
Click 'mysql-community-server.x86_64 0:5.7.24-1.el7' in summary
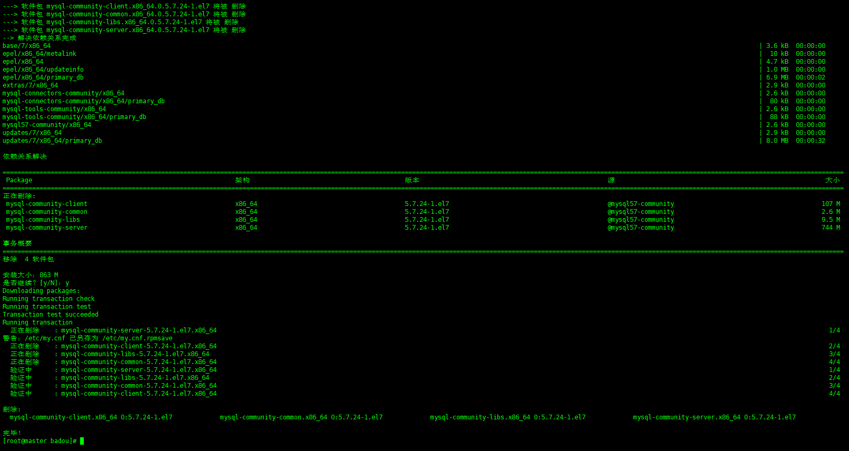tap(714, 417)
